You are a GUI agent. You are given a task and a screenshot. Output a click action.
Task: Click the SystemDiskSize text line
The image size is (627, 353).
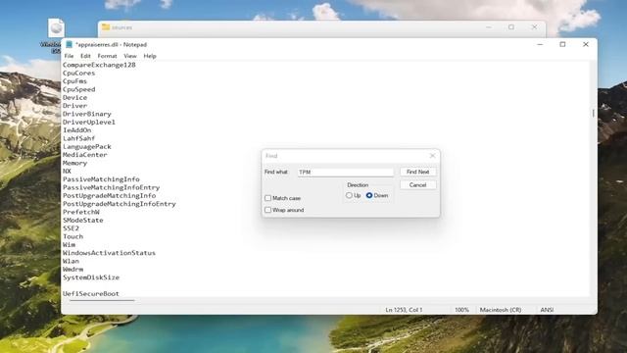tap(91, 277)
